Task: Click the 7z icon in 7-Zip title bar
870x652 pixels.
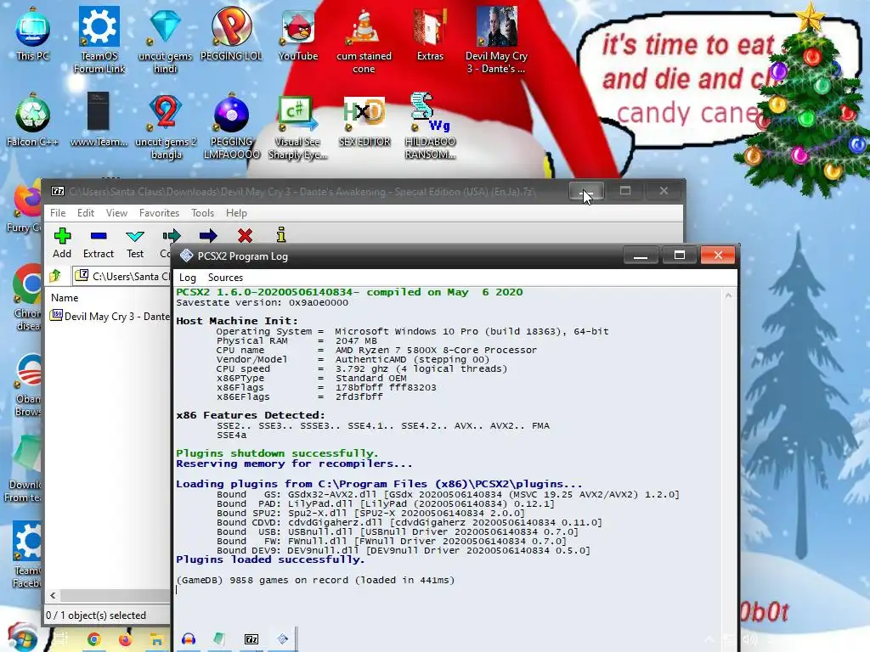Action: (58, 191)
